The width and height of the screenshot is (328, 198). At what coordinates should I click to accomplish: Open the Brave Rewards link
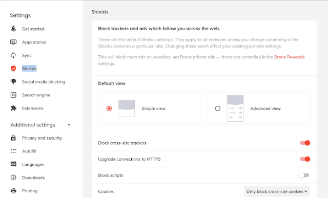pos(289,57)
